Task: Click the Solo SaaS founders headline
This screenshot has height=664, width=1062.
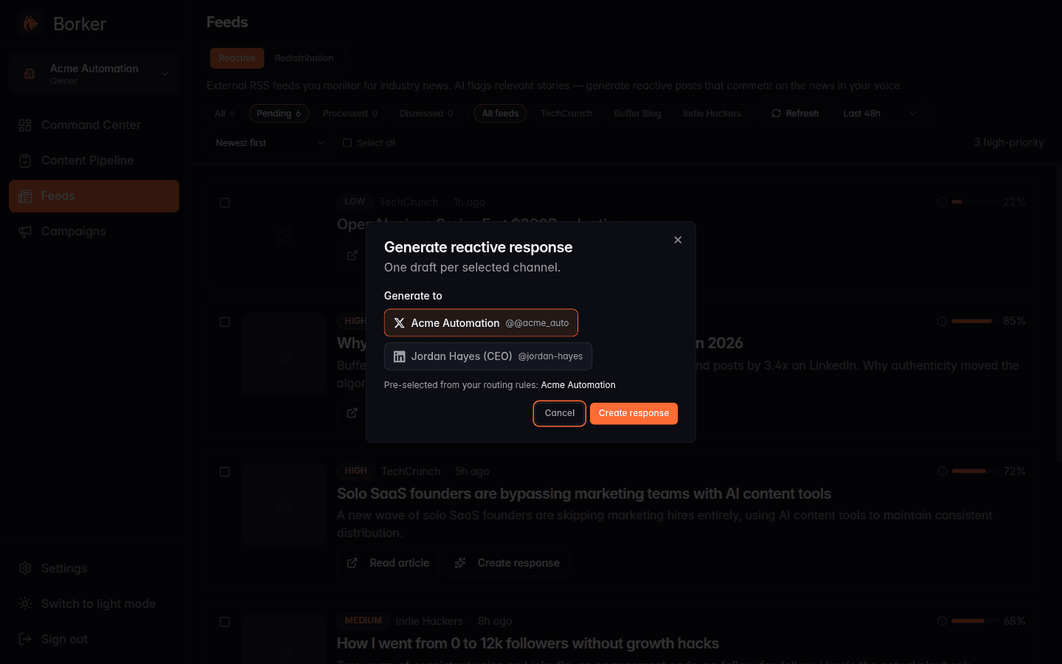Action: (x=584, y=494)
